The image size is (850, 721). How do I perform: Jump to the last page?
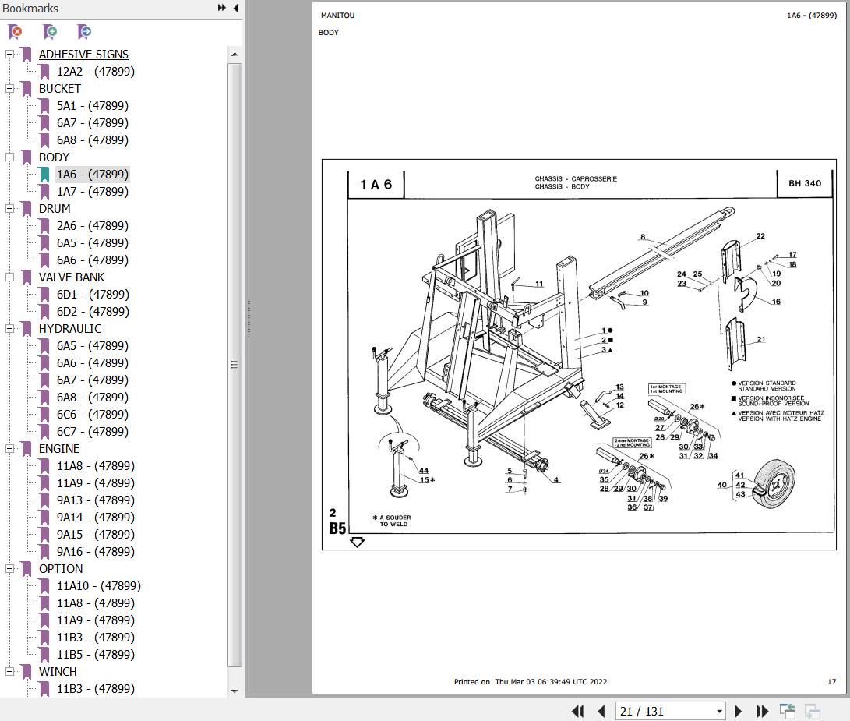[762, 711]
